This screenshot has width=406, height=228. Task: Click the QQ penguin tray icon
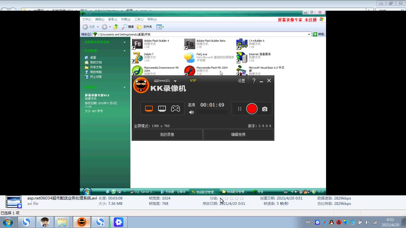331,222
